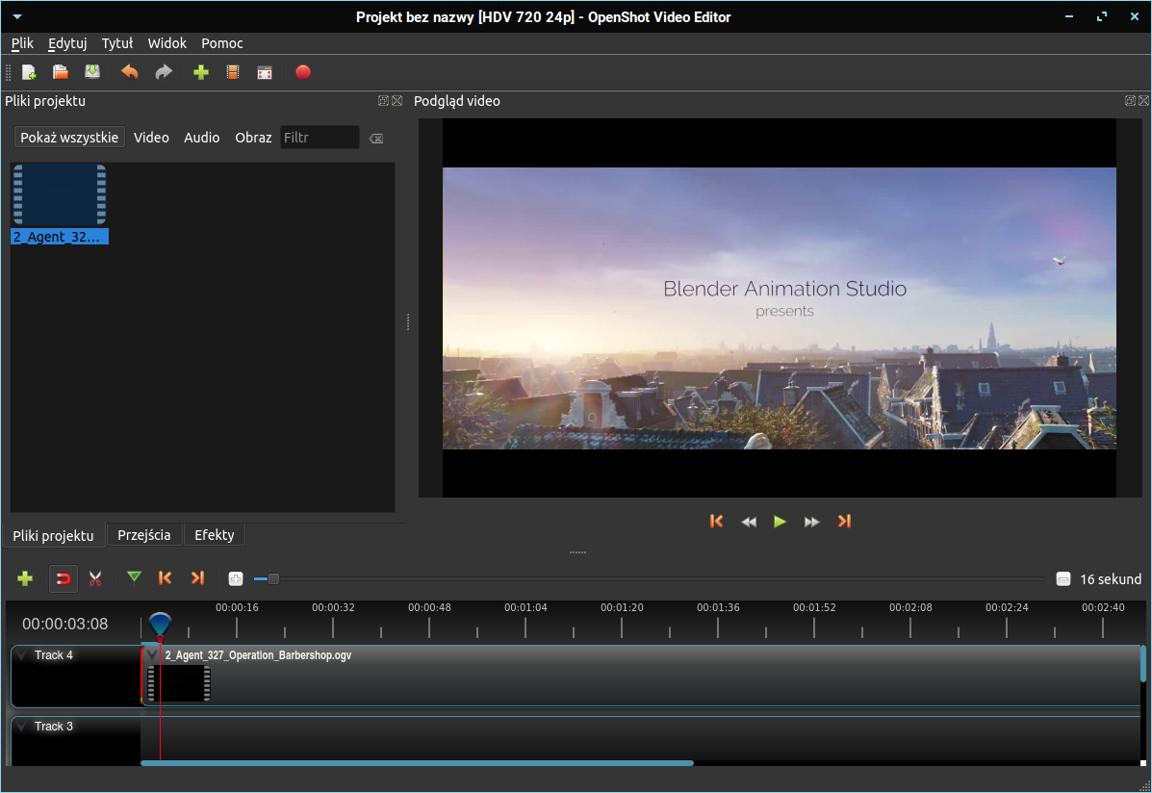Export video via the red record icon

click(x=303, y=72)
